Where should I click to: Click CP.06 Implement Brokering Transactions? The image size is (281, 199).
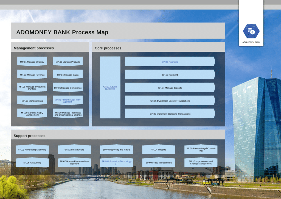[x=170, y=114]
